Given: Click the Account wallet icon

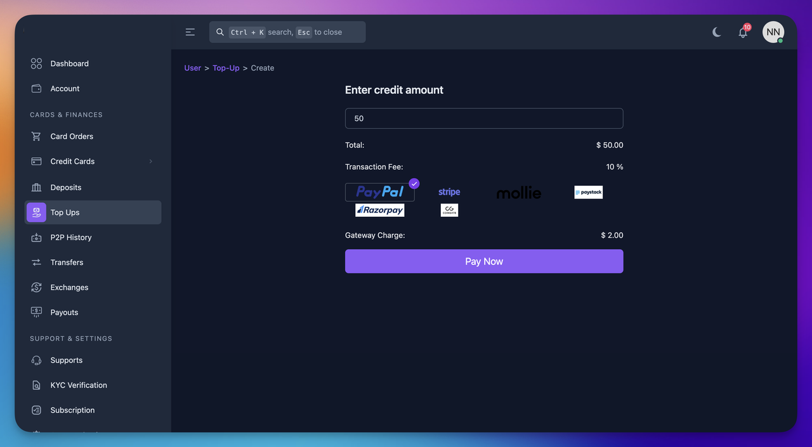Looking at the screenshot, I should point(36,89).
